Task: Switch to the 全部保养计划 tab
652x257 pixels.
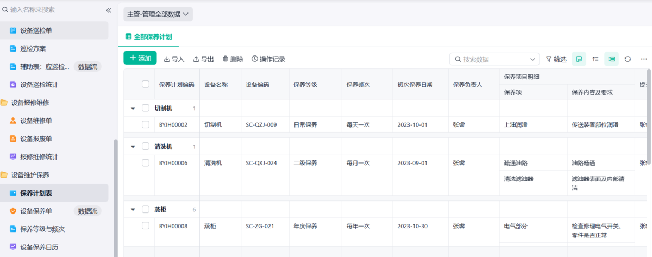Action: point(149,37)
